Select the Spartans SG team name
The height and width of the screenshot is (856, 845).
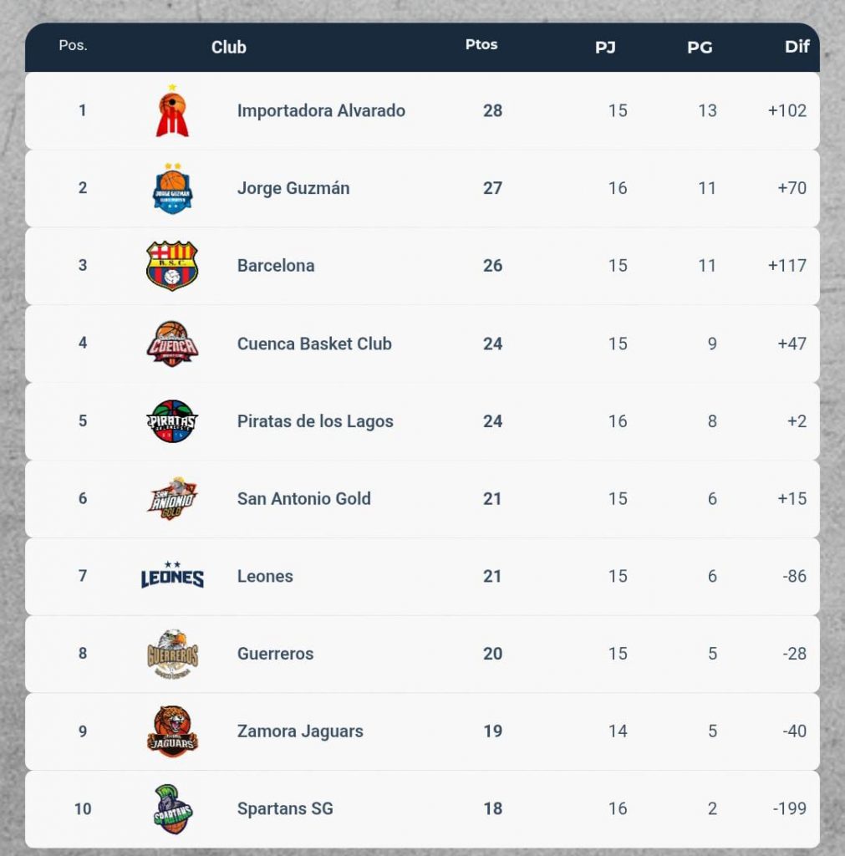pos(285,809)
